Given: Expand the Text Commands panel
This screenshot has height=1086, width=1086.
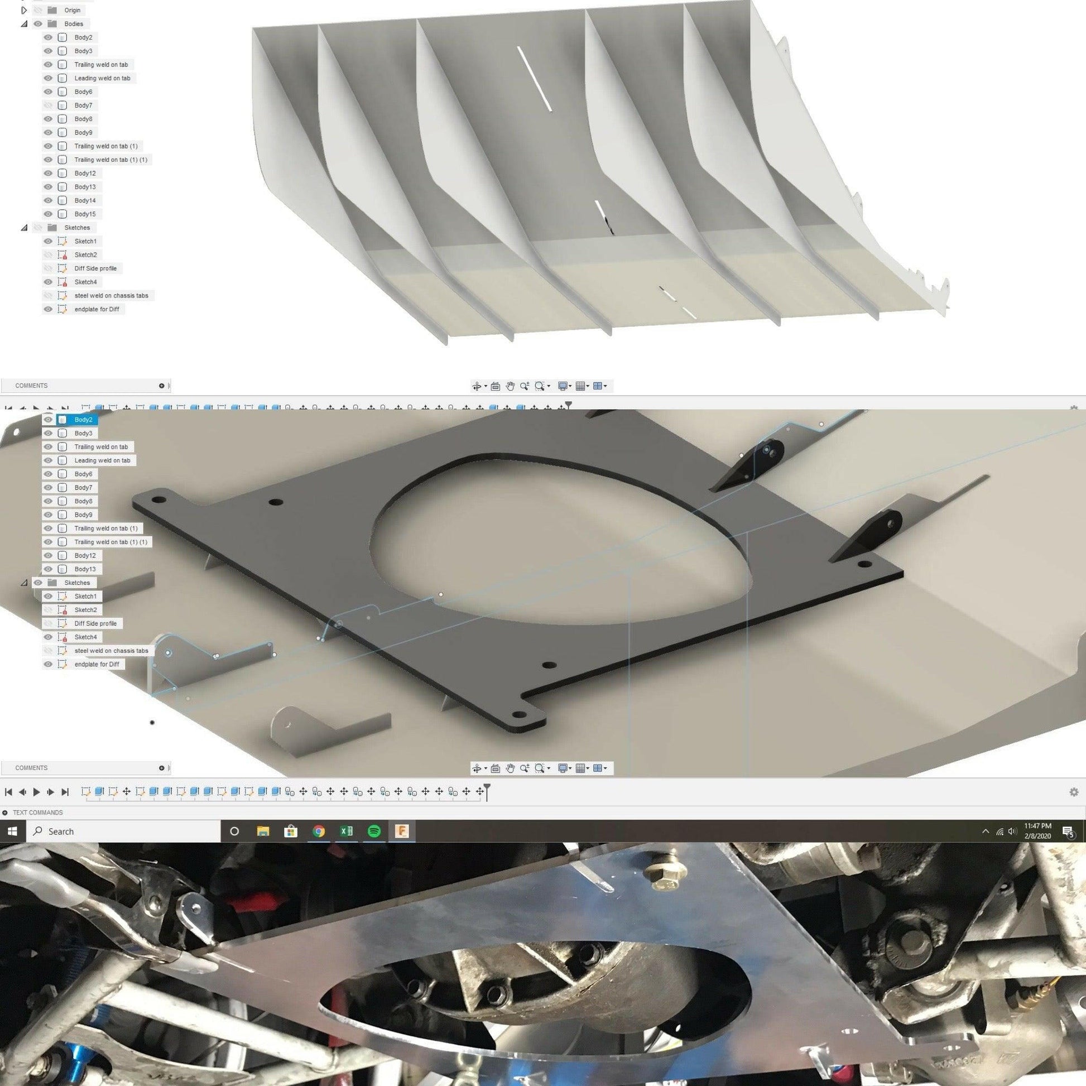Looking at the screenshot, I should [5, 812].
